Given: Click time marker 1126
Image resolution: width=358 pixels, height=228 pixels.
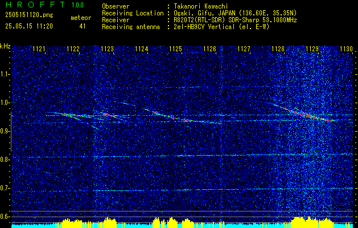Looking at the screenshot, I should 210,48.
